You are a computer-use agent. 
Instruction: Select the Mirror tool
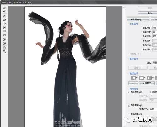click(x=4, y=31)
